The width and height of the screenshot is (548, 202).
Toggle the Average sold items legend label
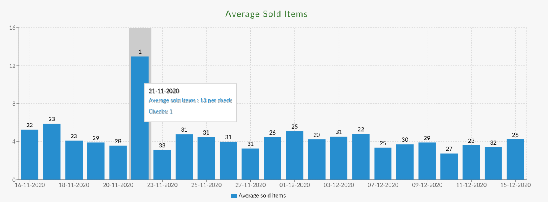(x=262, y=196)
